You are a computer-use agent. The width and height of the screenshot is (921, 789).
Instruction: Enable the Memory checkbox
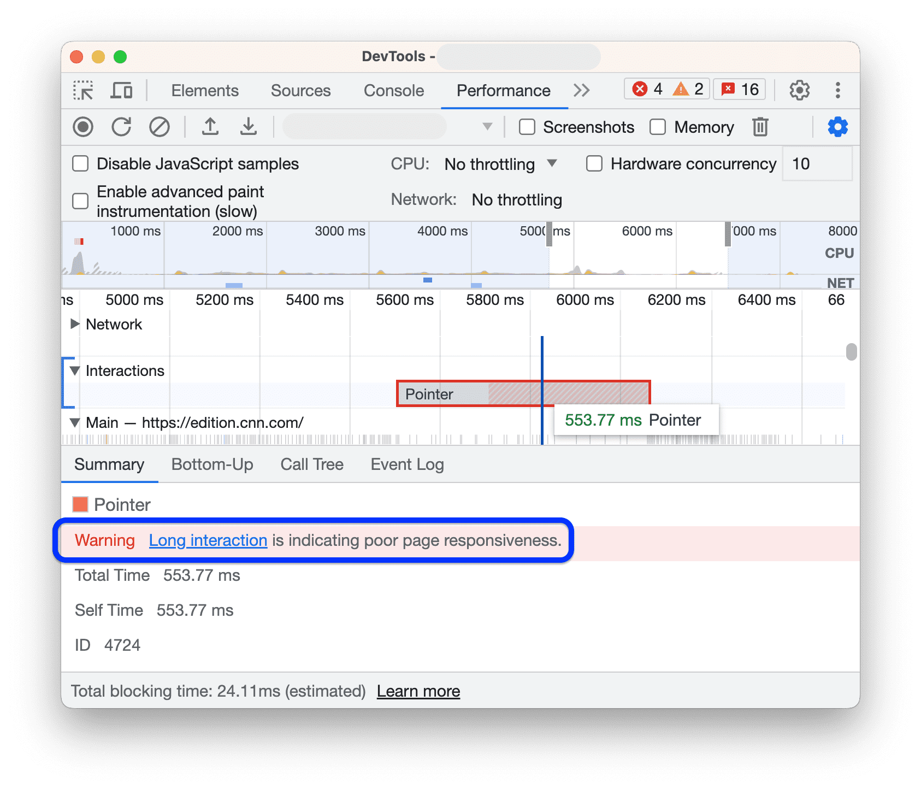coord(657,127)
